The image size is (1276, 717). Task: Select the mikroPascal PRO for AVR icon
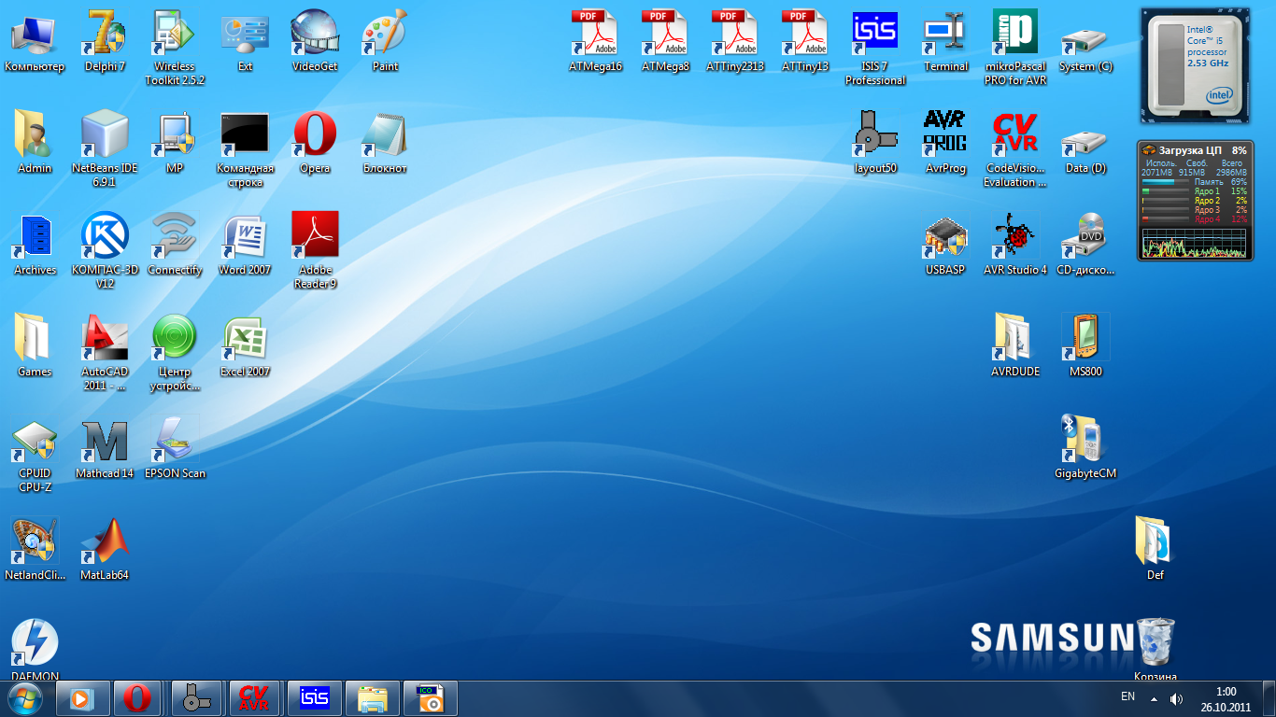(1014, 37)
